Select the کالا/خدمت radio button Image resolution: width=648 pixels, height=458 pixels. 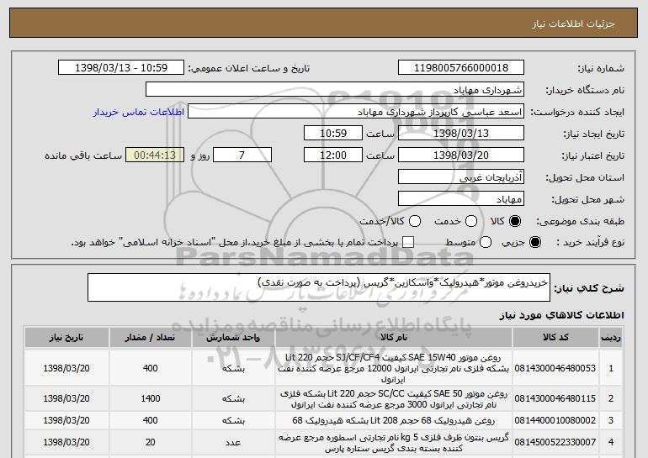point(415,221)
